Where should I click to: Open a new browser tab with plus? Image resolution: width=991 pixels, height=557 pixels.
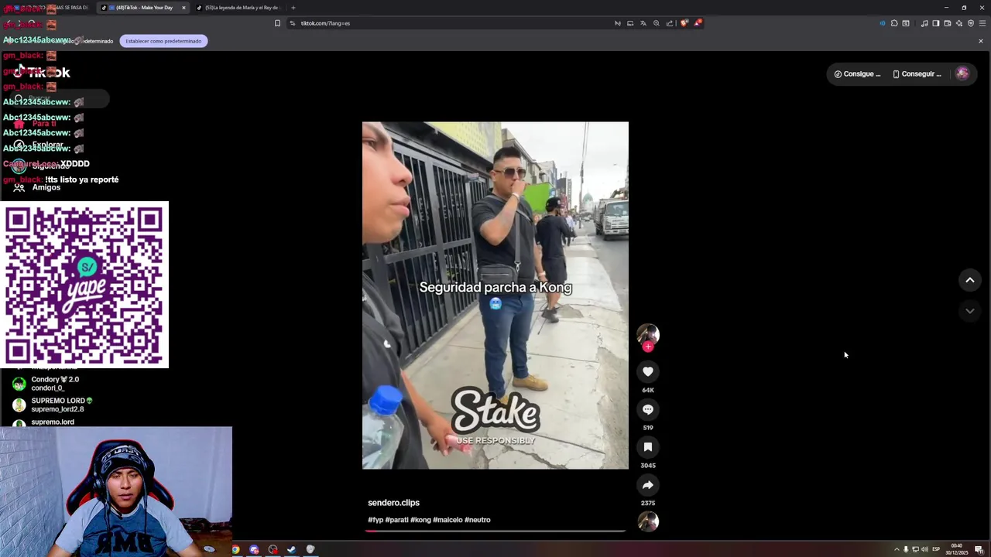[293, 8]
